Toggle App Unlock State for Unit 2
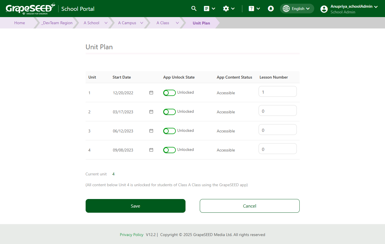The image size is (385, 244). point(170,112)
